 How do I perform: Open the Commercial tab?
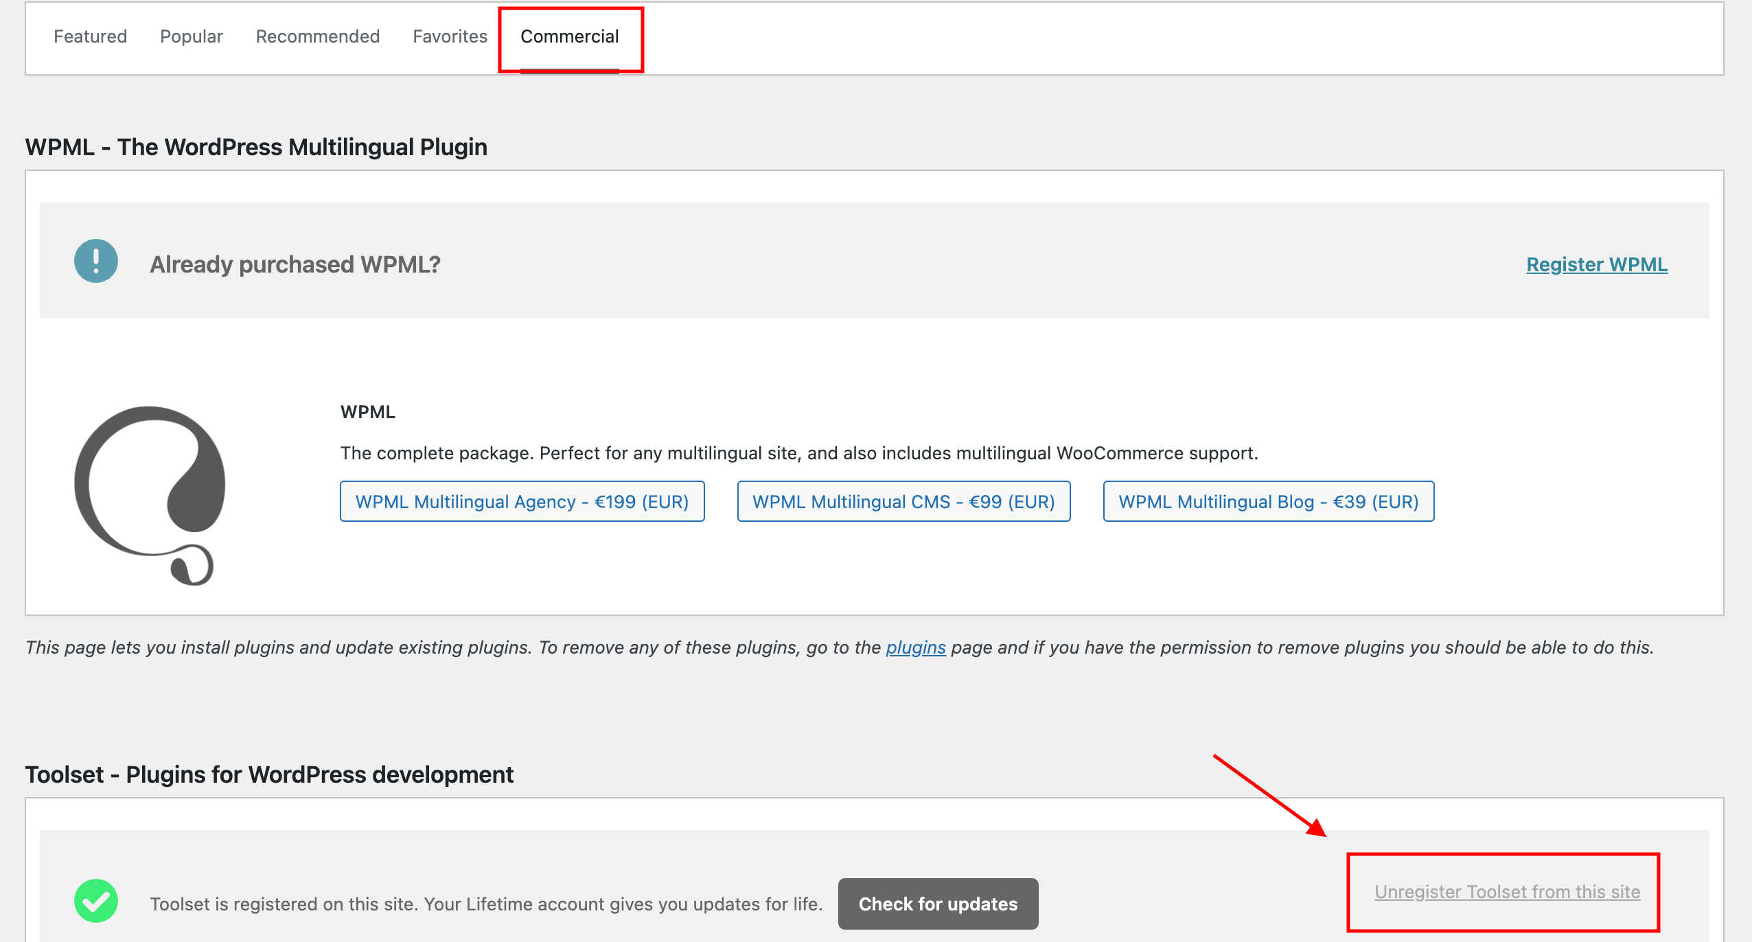570,36
